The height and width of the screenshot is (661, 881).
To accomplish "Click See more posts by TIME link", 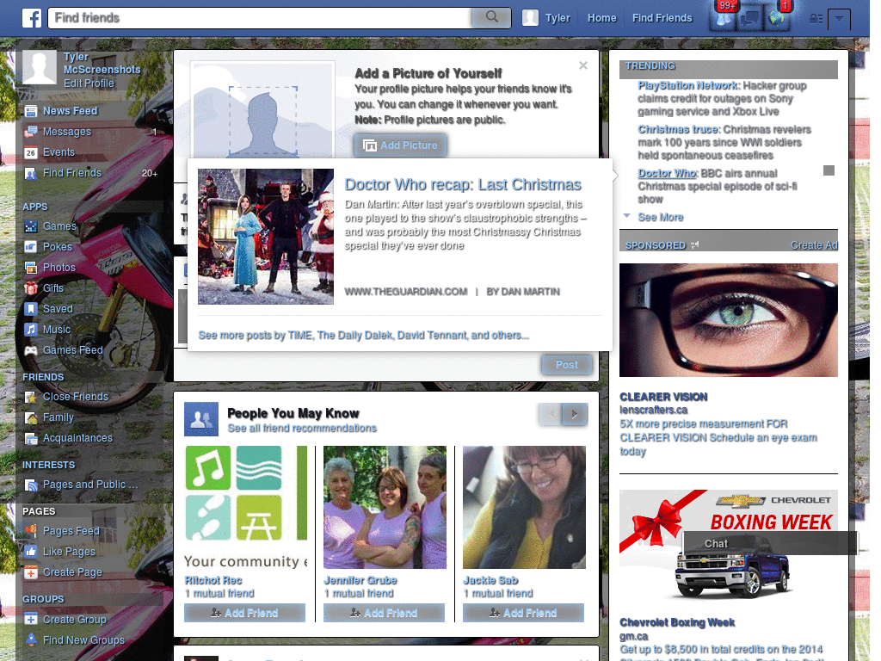I will point(364,336).
